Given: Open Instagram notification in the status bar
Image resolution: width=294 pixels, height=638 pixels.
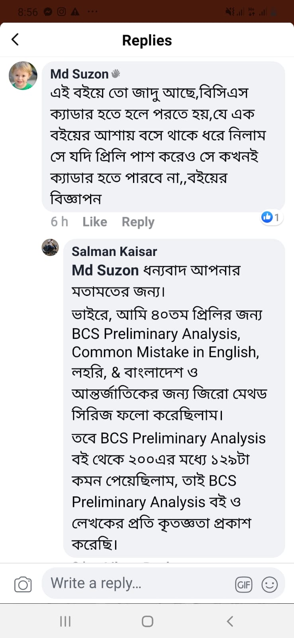Looking at the screenshot, I should 61,12.
